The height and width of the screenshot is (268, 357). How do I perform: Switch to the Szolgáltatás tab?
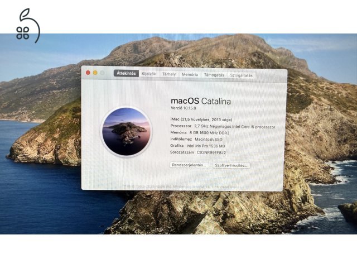[x=241, y=75]
